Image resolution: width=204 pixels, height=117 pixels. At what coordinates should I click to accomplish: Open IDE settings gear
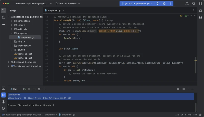coord(200,4)
